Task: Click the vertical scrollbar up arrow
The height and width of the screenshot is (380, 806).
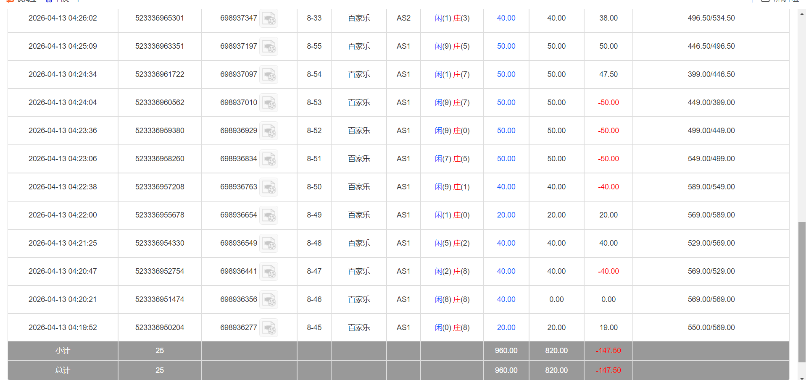Action: tap(802, 14)
